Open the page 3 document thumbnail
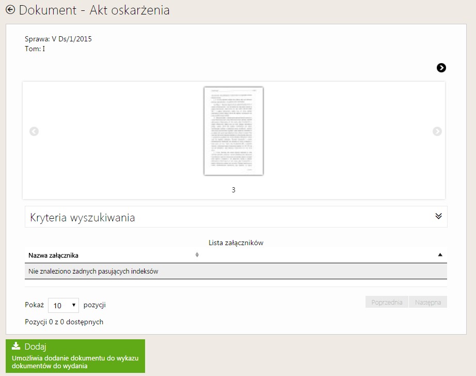 (x=233, y=131)
